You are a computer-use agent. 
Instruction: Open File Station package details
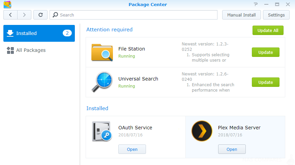131,49
